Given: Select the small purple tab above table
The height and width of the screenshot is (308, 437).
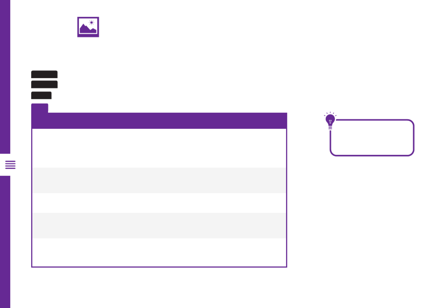Looking at the screenshot, I should click(40, 108).
